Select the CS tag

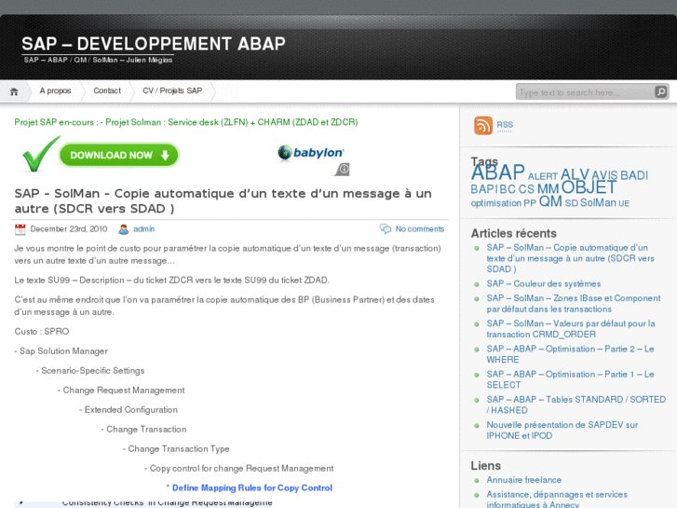(526, 189)
